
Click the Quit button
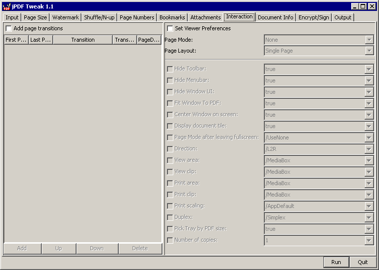pyautogui.click(x=362, y=262)
